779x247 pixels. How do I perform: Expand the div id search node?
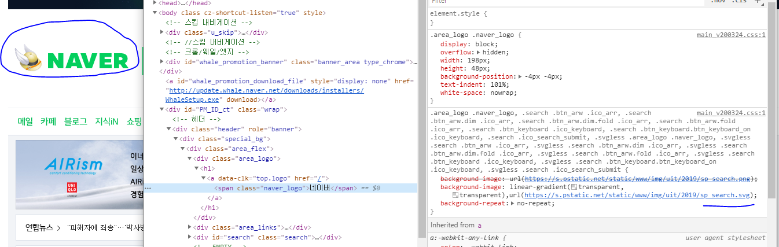click(x=190, y=237)
